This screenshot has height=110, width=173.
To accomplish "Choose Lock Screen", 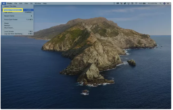I will (x=18, y=32).
